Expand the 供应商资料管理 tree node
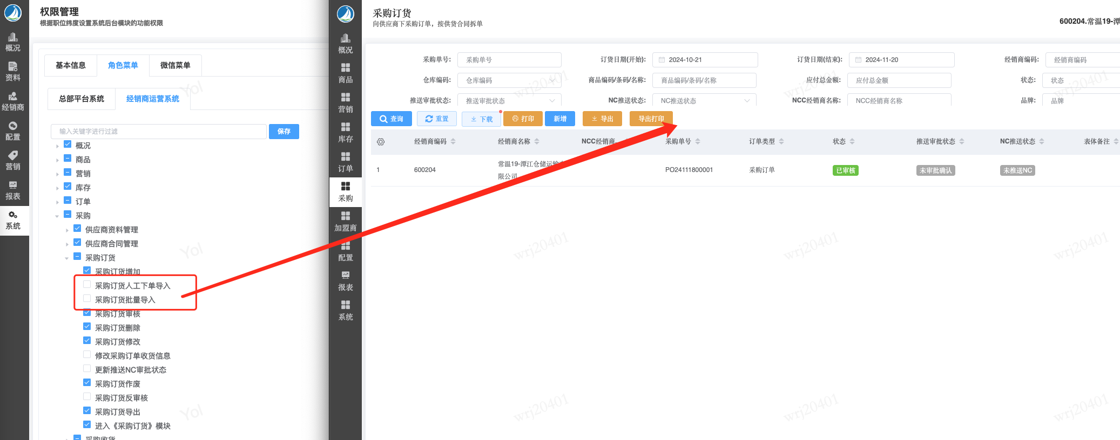 (x=67, y=230)
